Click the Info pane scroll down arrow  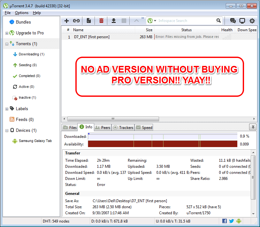point(253,214)
